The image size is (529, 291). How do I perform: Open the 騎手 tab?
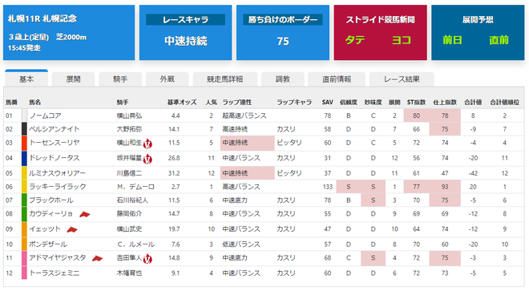tap(120, 79)
